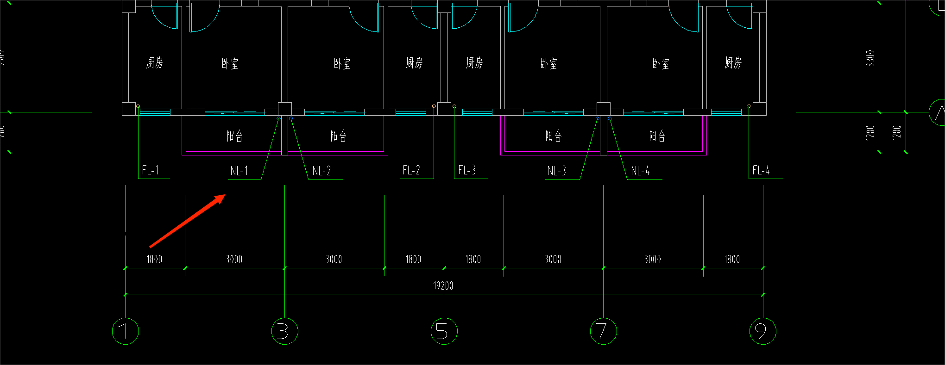Select the 厨房 label above FL-3
The height and width of the screenshot is (365, 945).
tap(474, 63)
